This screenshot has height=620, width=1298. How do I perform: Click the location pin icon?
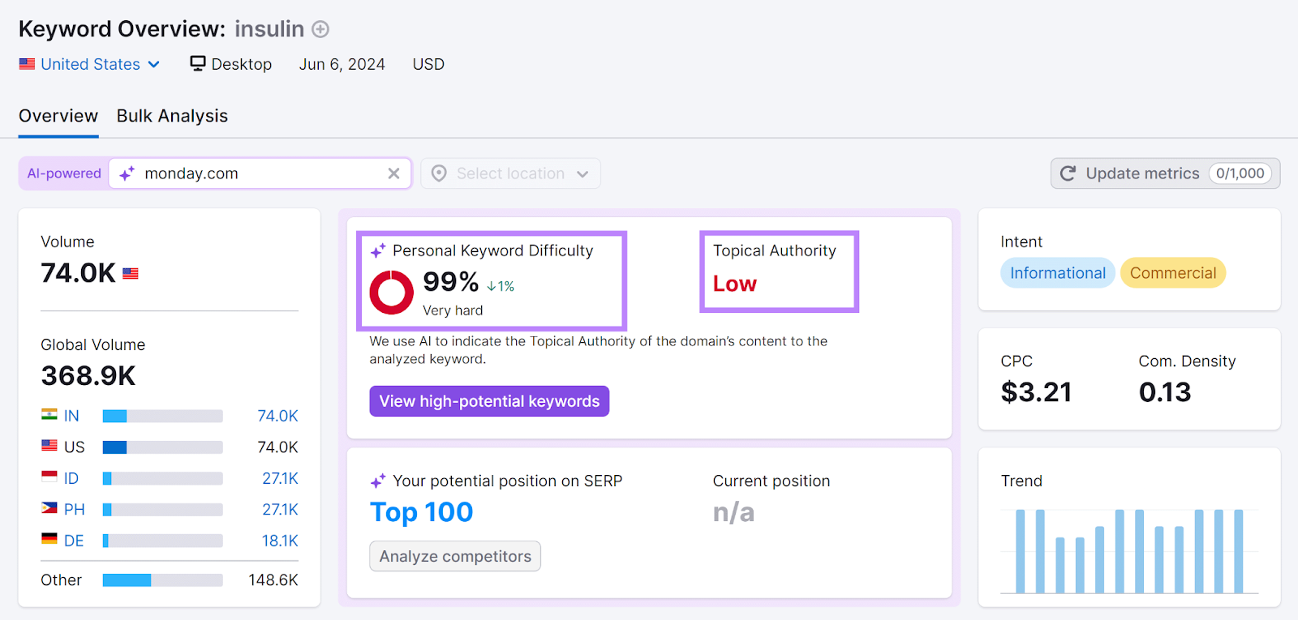point(439,173)
